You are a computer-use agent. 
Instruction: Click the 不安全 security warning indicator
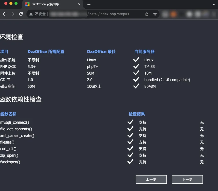tap(39, 14)
